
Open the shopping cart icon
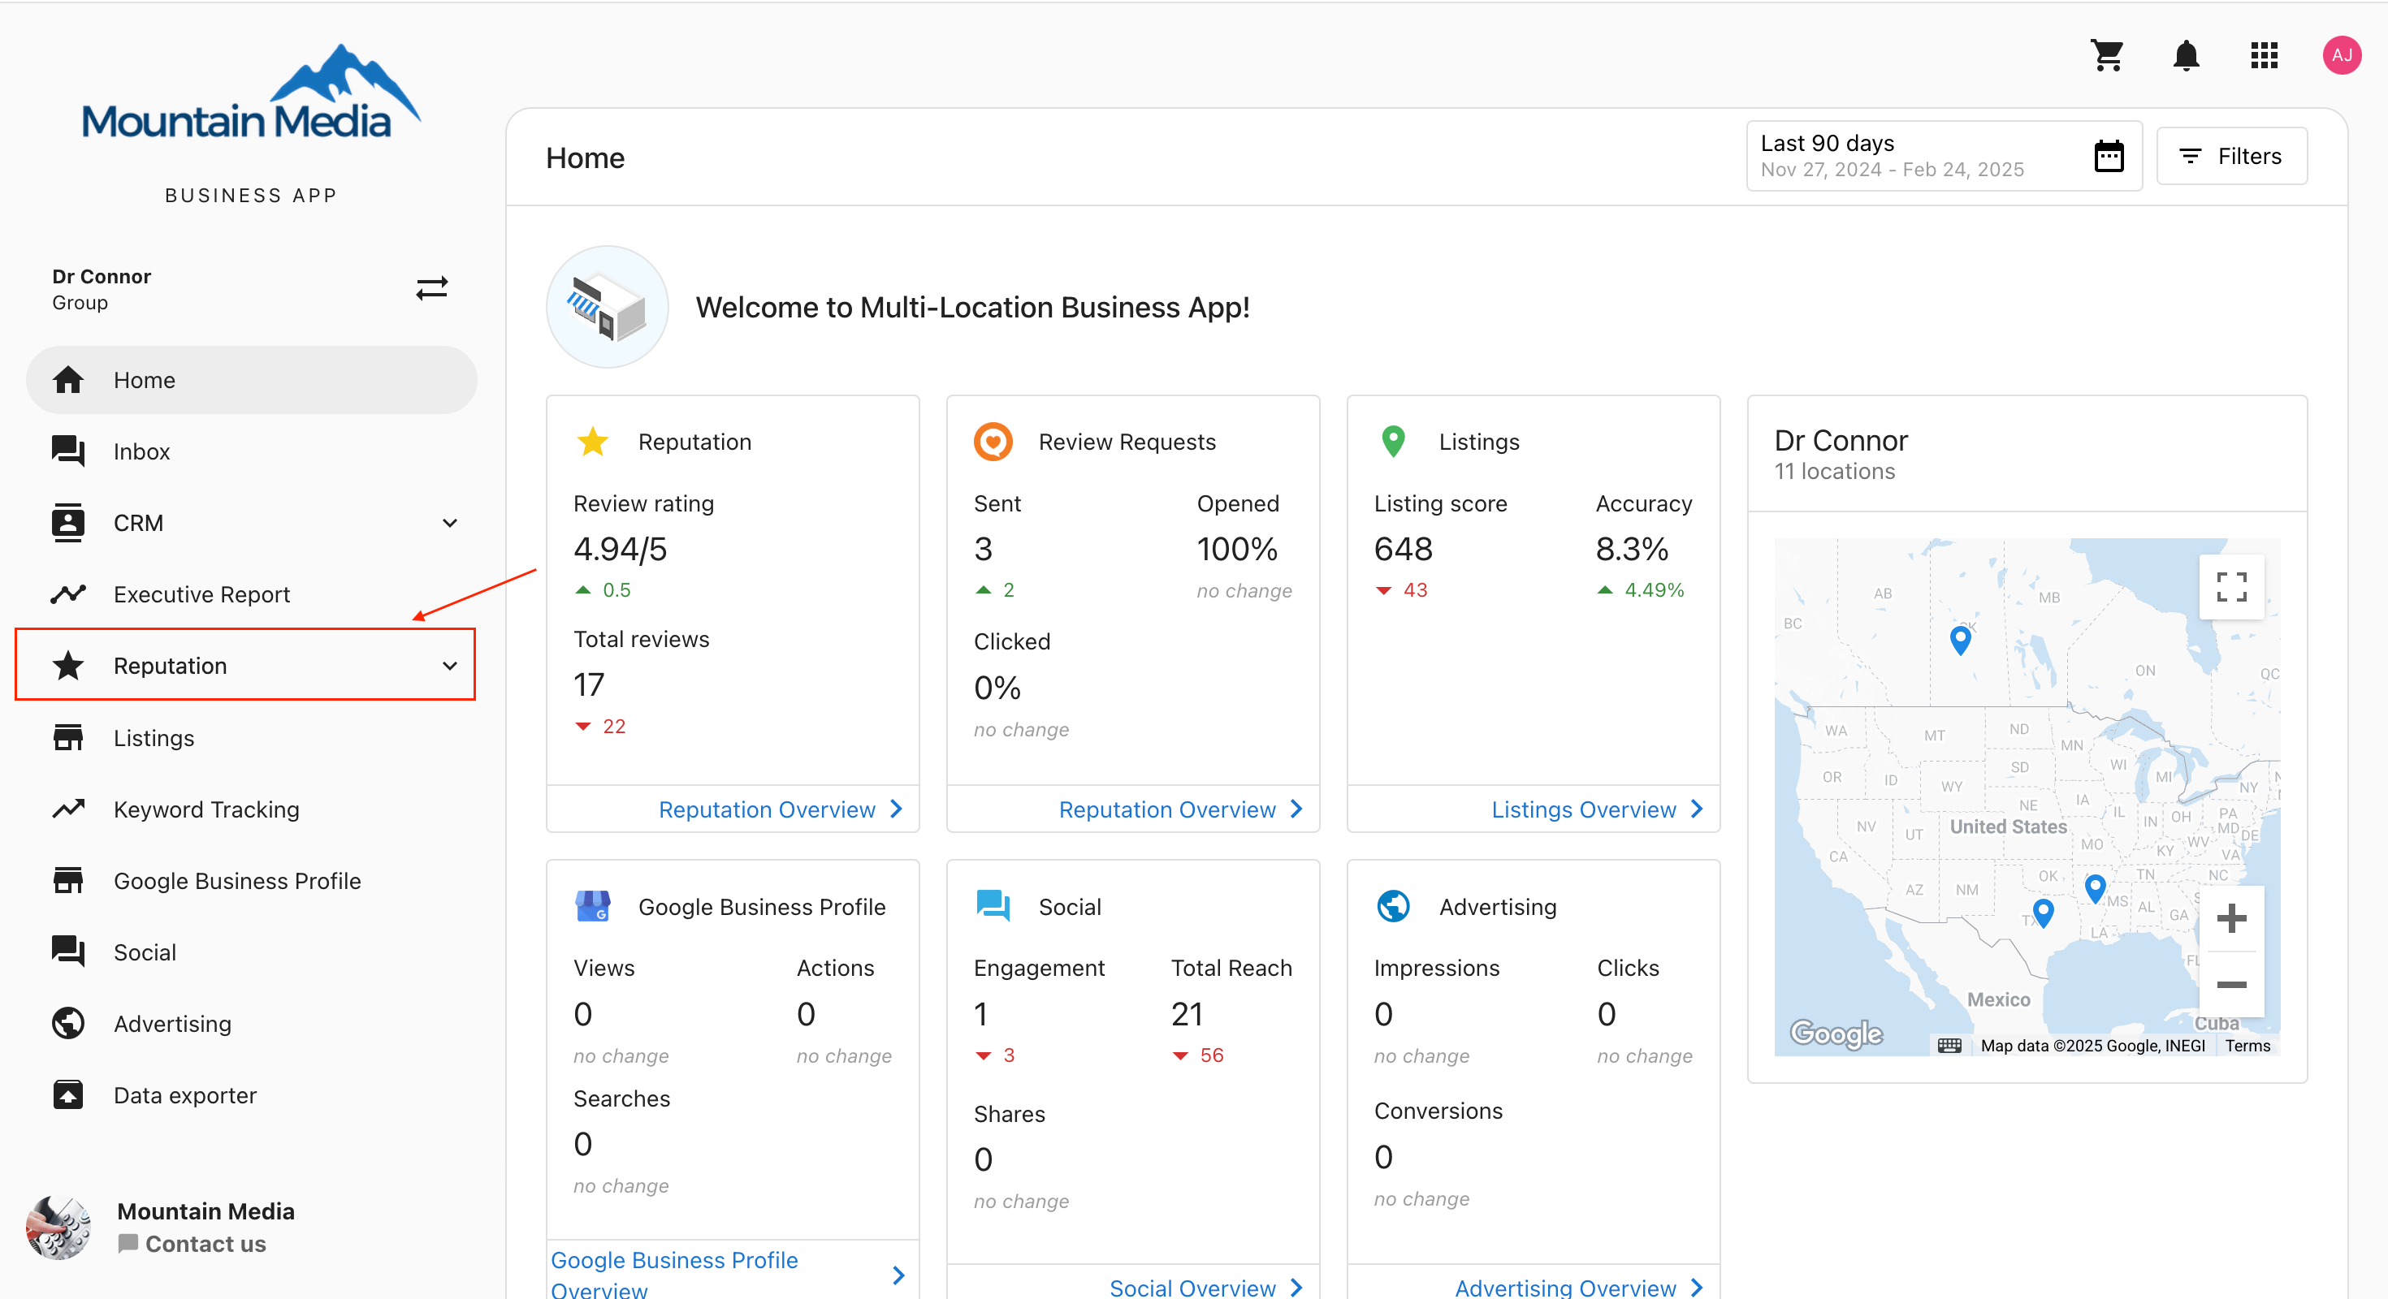tap(2107, 55)
